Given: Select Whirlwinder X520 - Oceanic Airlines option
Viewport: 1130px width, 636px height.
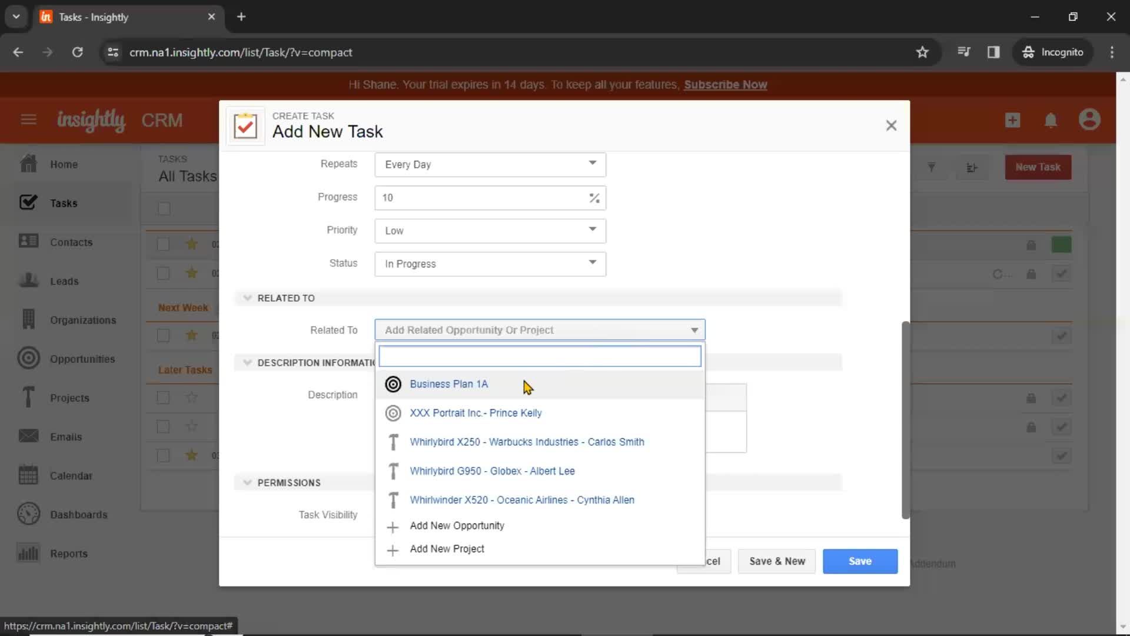Looking at the screenshot, I should [540, 500].
